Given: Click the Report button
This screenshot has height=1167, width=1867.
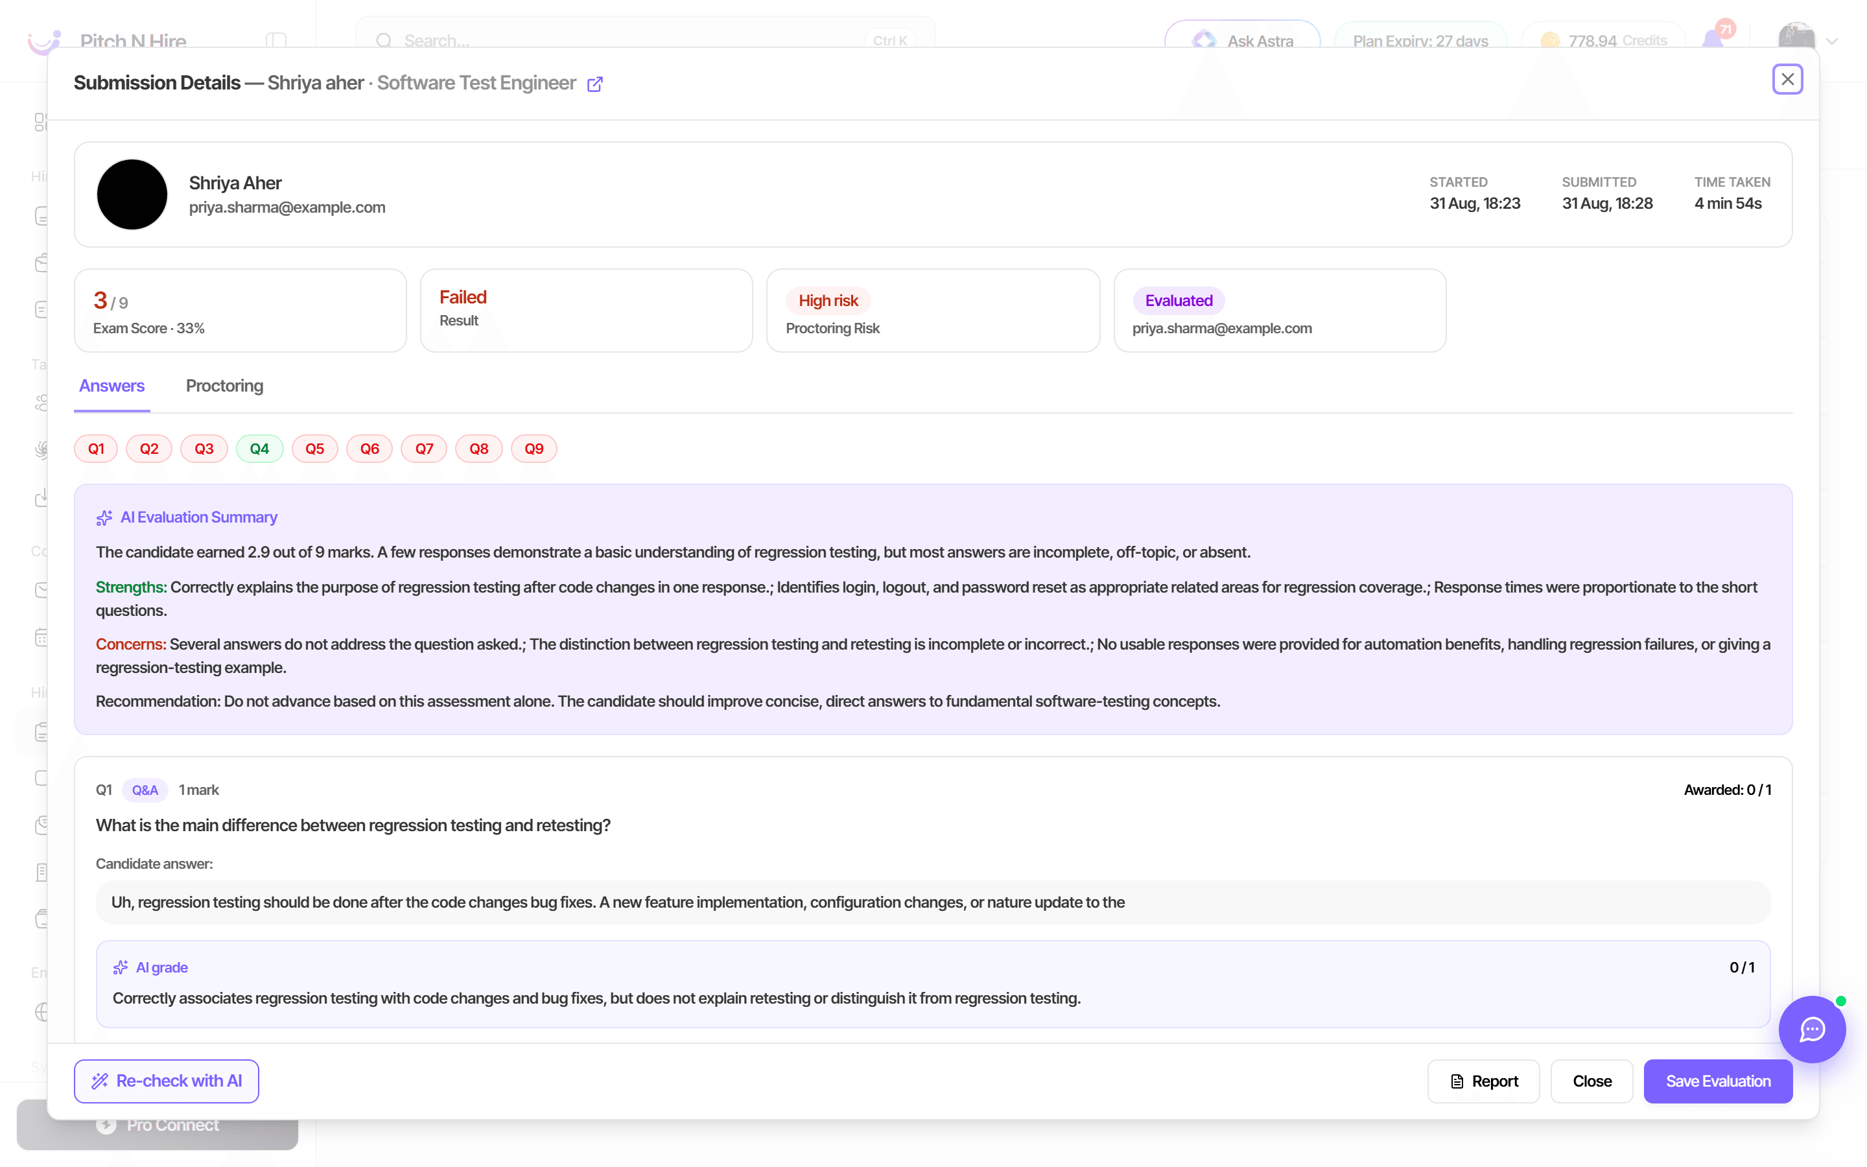Looking at the screenshot, I should tap(1483, 1081).
